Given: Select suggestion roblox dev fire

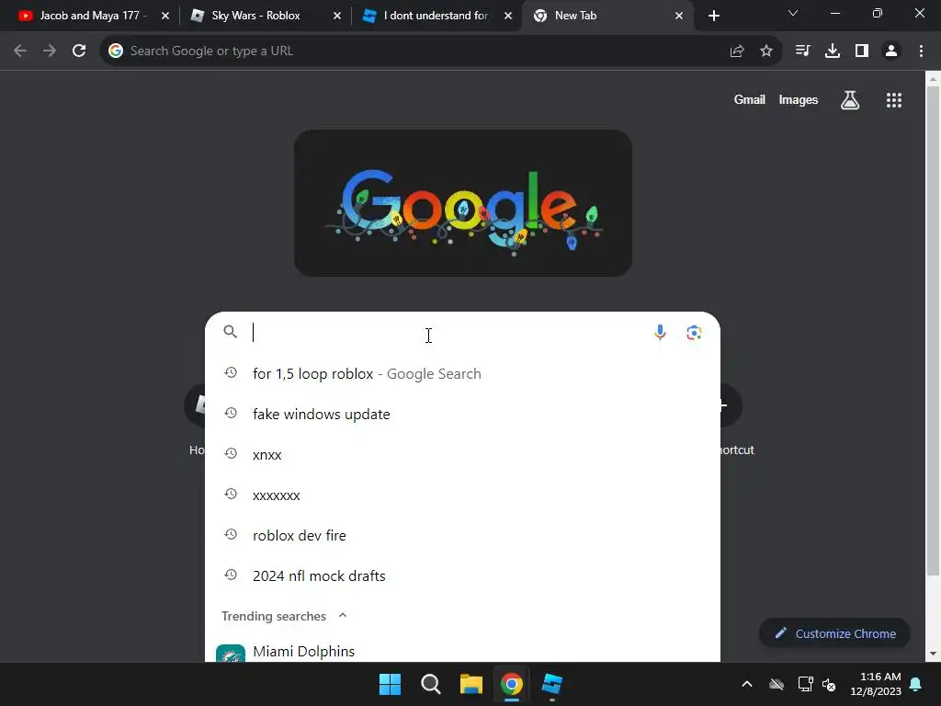Looking at the screenshot, I should 462,536.
